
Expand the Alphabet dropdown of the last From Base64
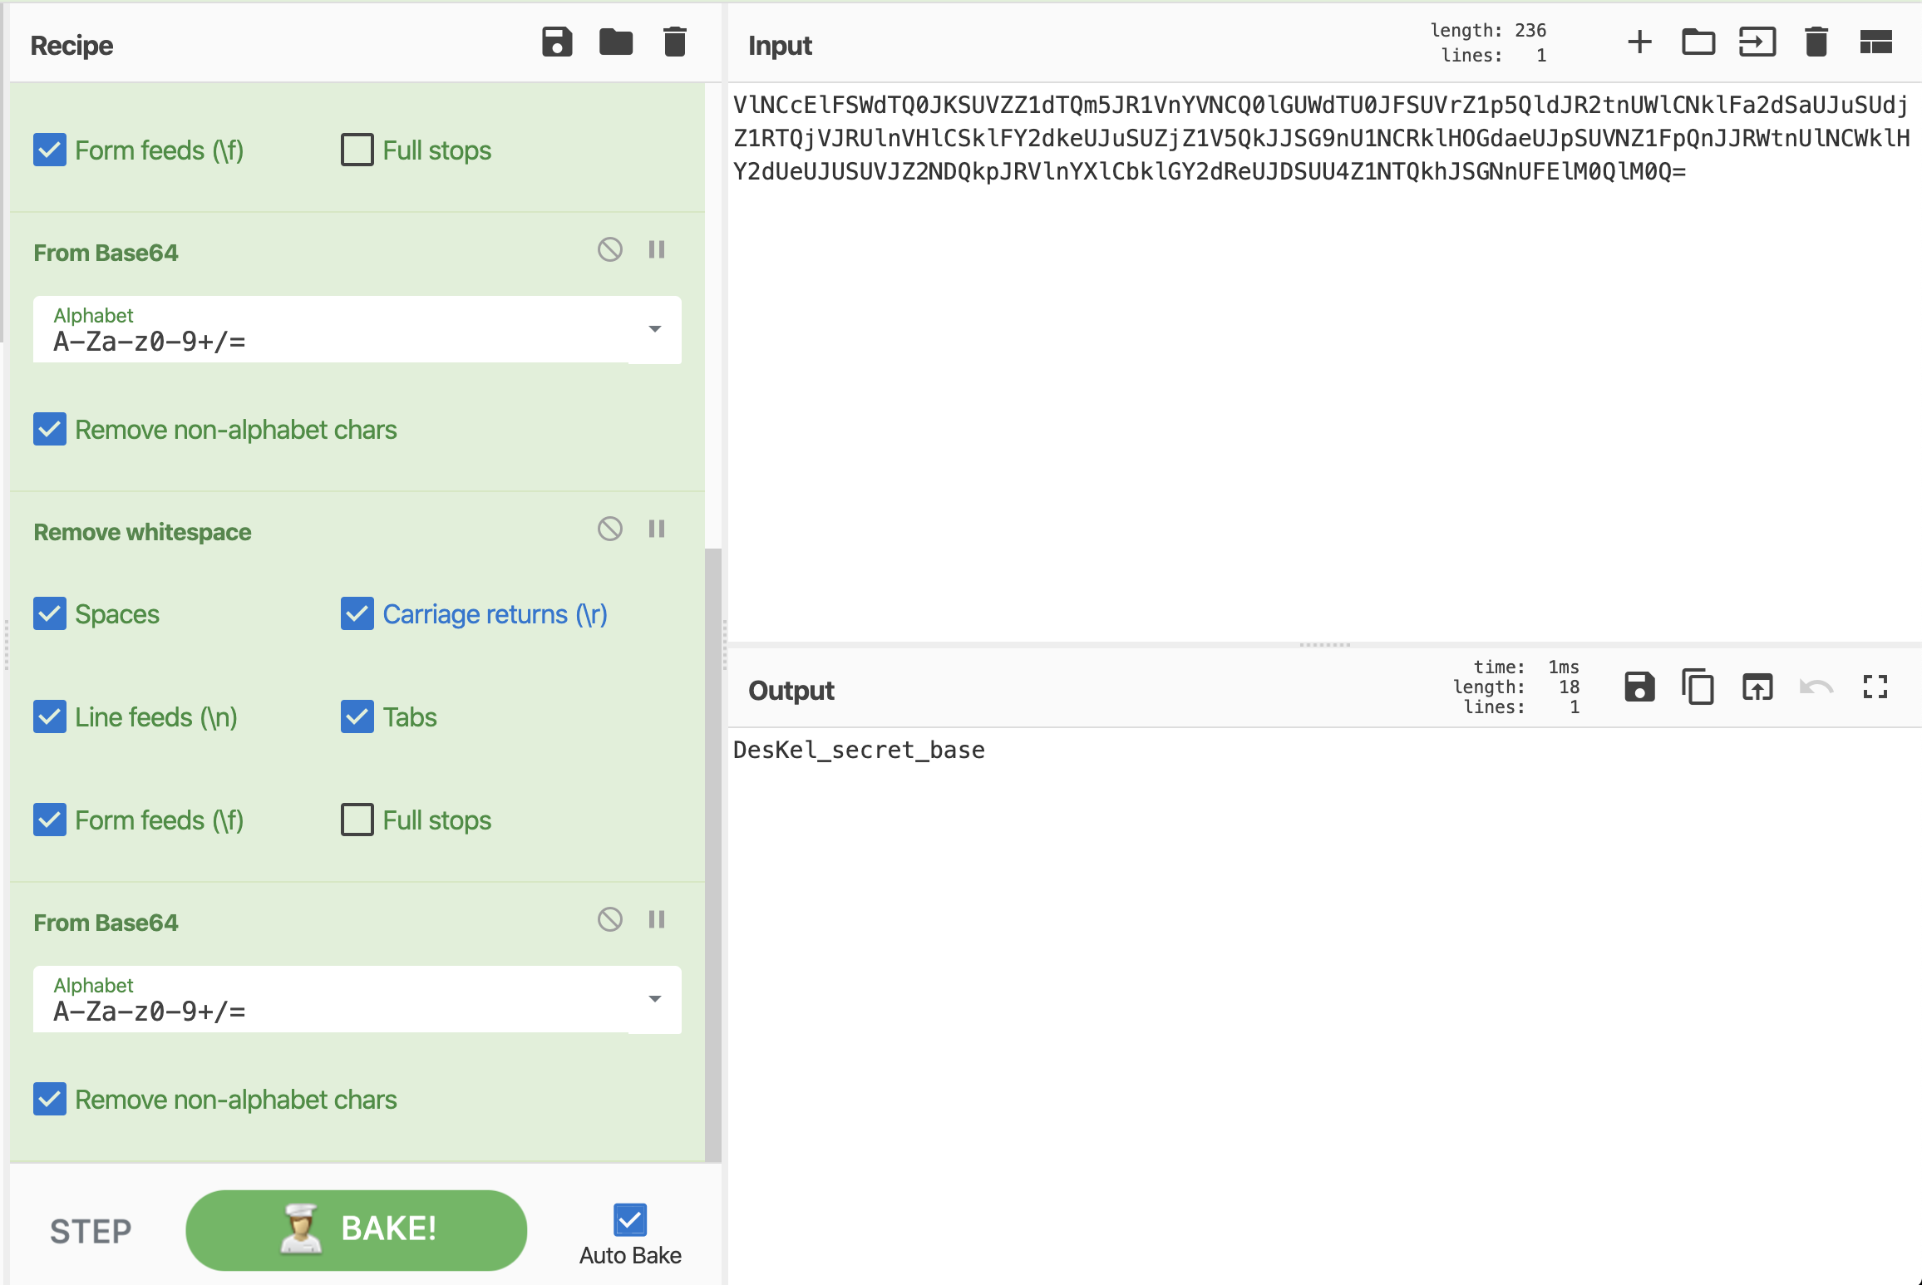655,1000
